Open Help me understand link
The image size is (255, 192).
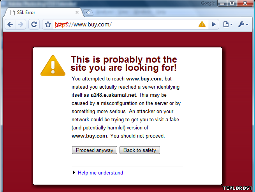pyautogui.click(x=100, y=173)
